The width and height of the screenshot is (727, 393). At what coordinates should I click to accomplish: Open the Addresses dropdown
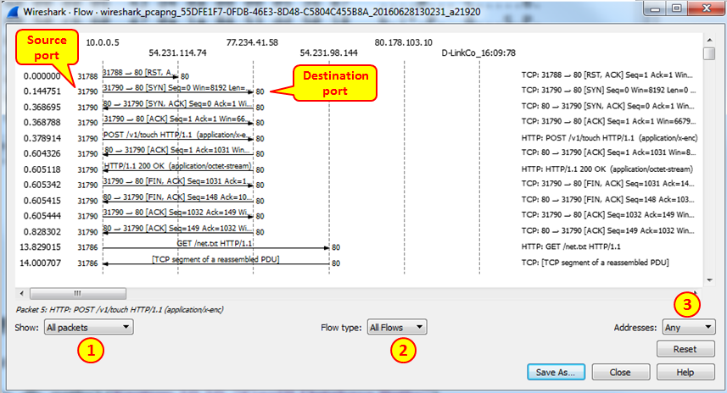(x=689, y=327)
